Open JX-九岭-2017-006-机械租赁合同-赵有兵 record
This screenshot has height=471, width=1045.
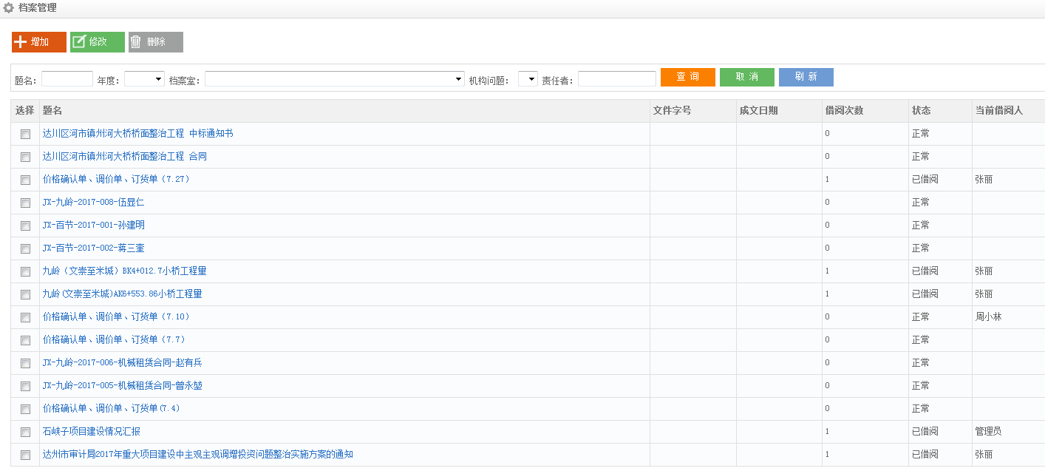[122, 363]
